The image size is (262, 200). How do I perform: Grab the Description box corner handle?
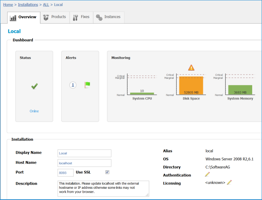[147, 195]
